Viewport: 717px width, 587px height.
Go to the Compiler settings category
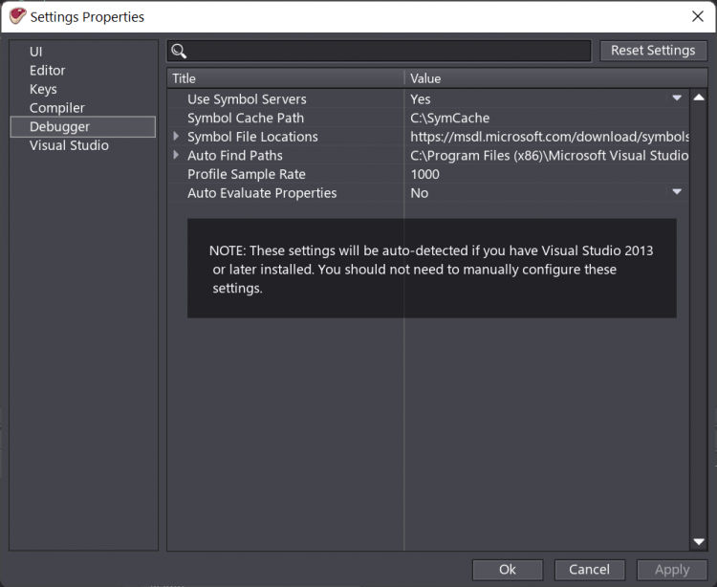pyautogui.click(x=57, y=108)
